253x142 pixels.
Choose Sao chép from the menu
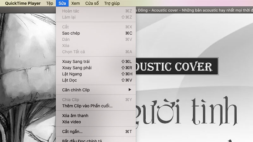point(96,33)
